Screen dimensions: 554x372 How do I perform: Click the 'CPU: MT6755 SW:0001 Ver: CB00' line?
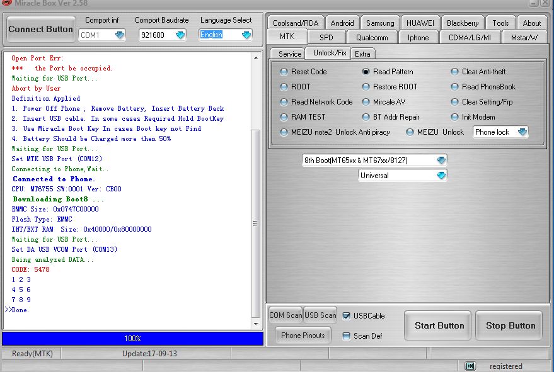coord(66,189)
